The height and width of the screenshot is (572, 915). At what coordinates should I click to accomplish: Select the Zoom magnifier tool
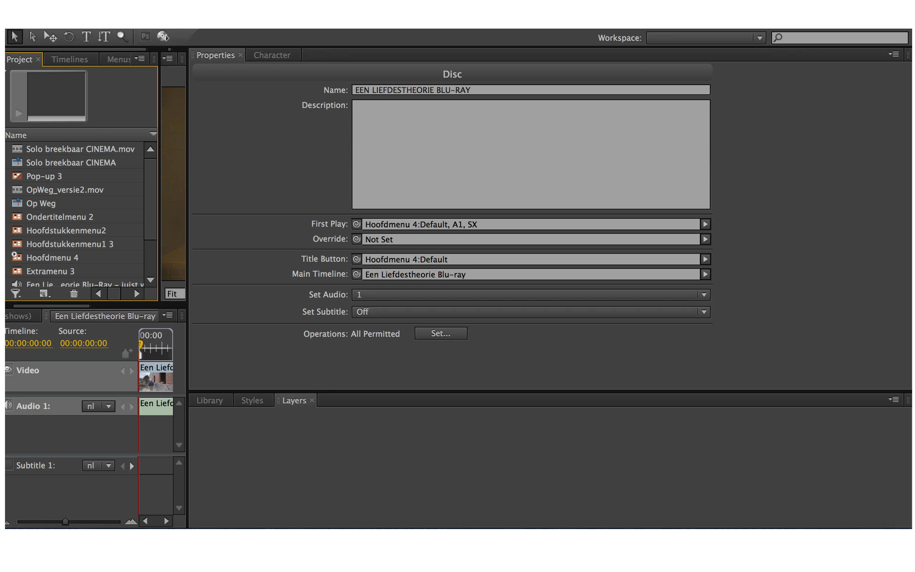tap(122, 37)
